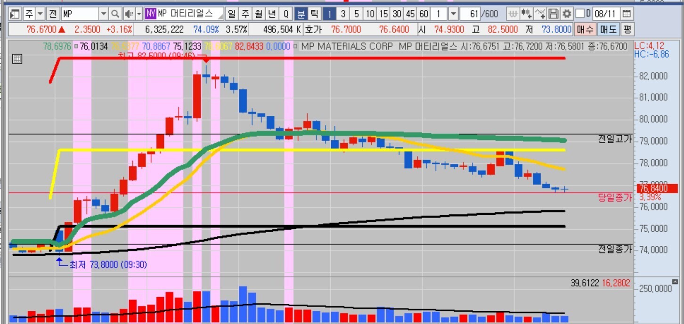
Task: Open chart settings gear icon
Action: pos(567,13)
